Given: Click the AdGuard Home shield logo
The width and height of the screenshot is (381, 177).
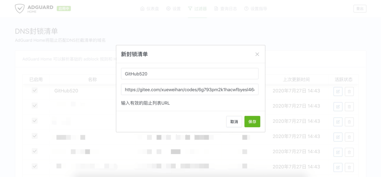Looking at the screenshot, I should pos(20,9).
